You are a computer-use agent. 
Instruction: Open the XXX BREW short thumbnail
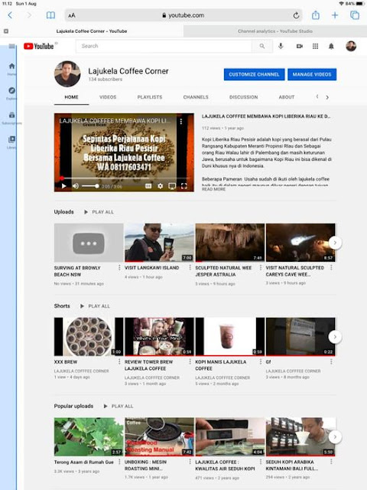[x=89, y=337]
